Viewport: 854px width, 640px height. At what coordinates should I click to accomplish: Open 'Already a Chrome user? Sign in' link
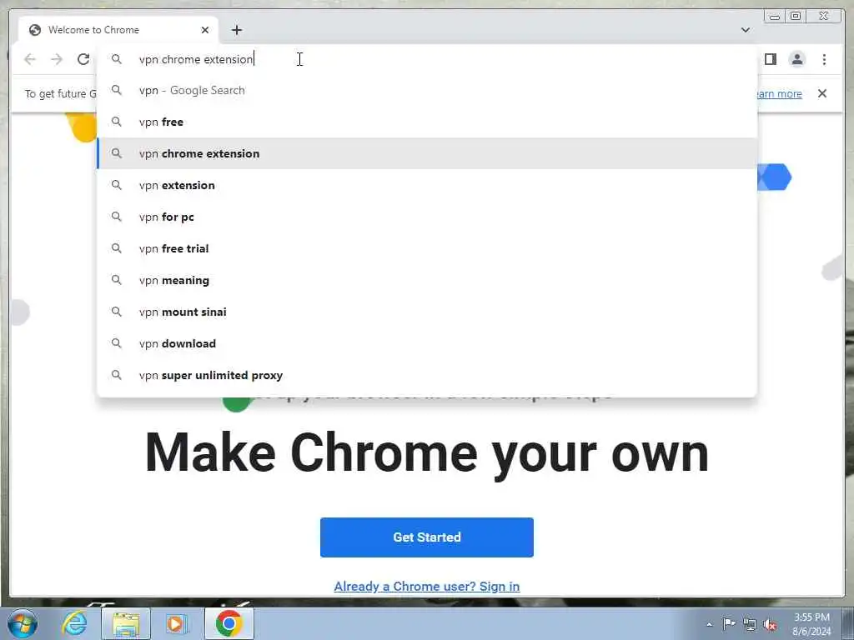pos(427,586)
